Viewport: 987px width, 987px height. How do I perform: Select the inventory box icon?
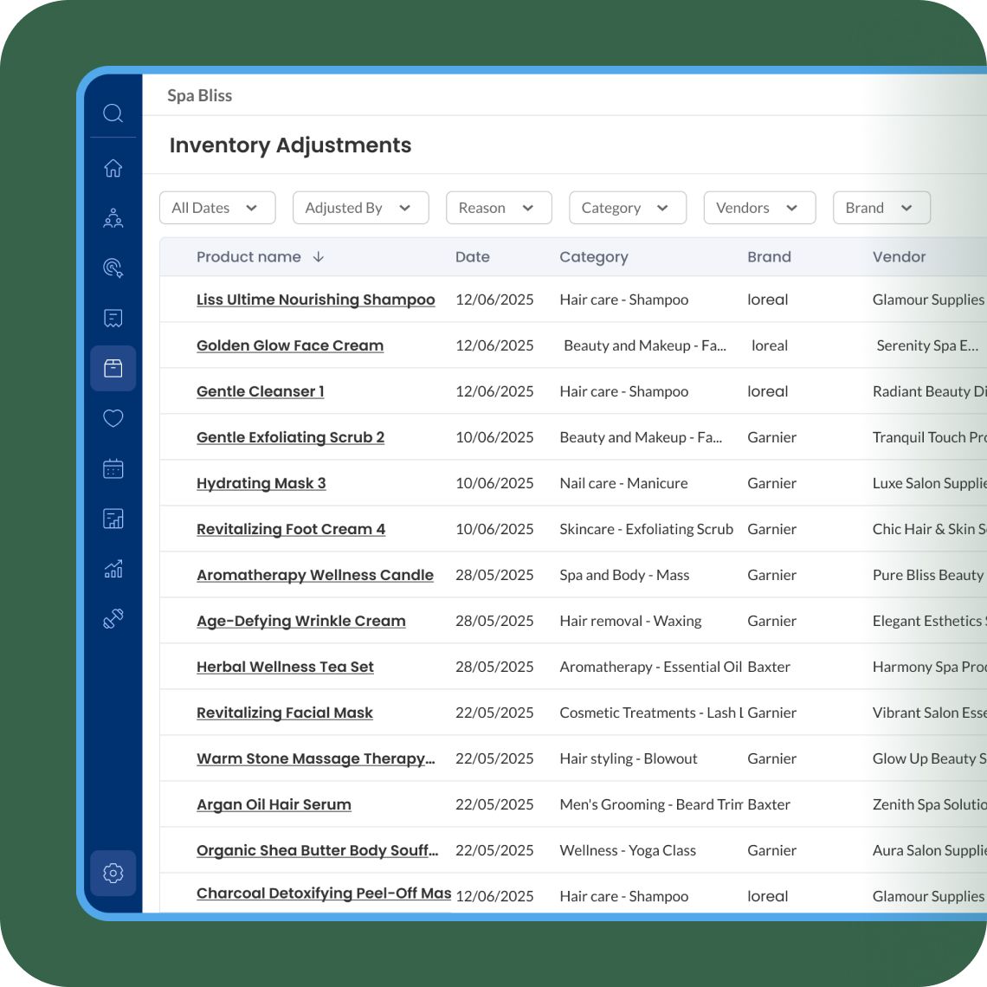pyautogui.click(x=113, y=368)
